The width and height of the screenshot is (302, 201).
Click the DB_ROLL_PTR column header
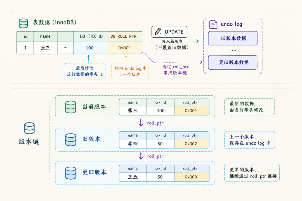[125, 36]
